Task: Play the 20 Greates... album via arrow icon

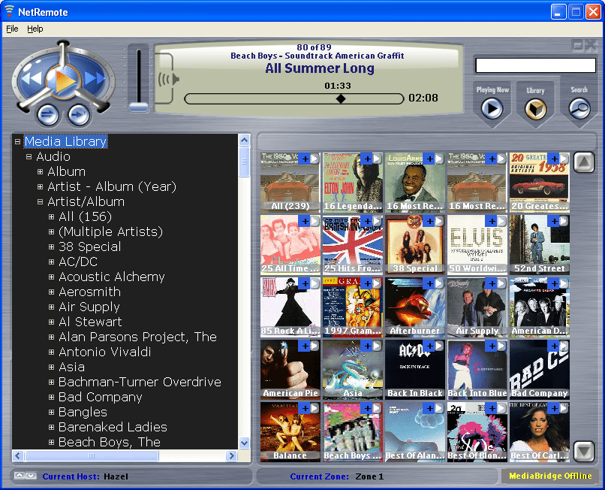Action: [563, 159]
